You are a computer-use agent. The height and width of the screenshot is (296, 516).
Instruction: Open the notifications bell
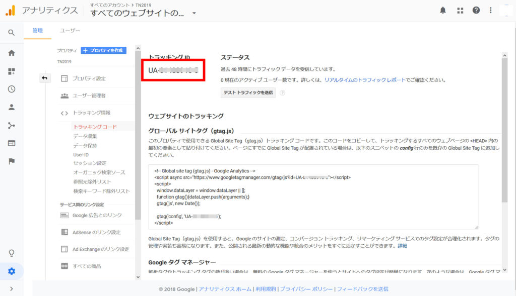(443, 11)
